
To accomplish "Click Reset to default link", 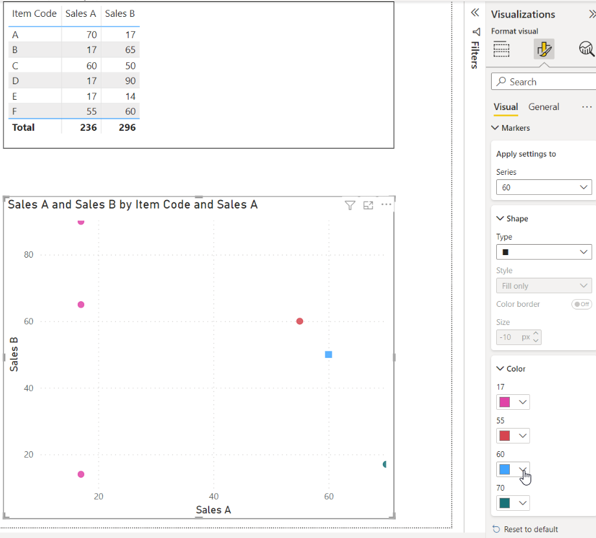I will coord(531,530).
